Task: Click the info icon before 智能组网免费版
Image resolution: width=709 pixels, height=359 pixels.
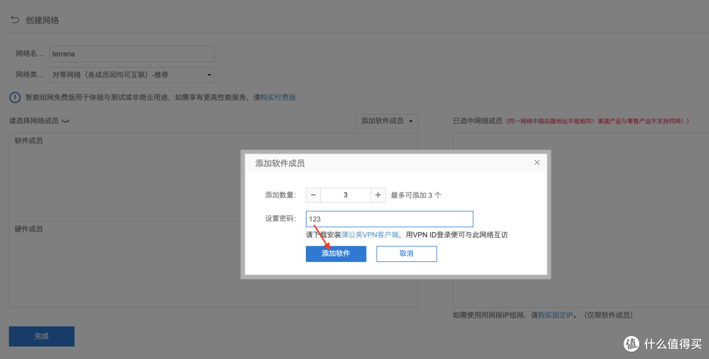Action: pyautogui.click(x=15, y=97)
